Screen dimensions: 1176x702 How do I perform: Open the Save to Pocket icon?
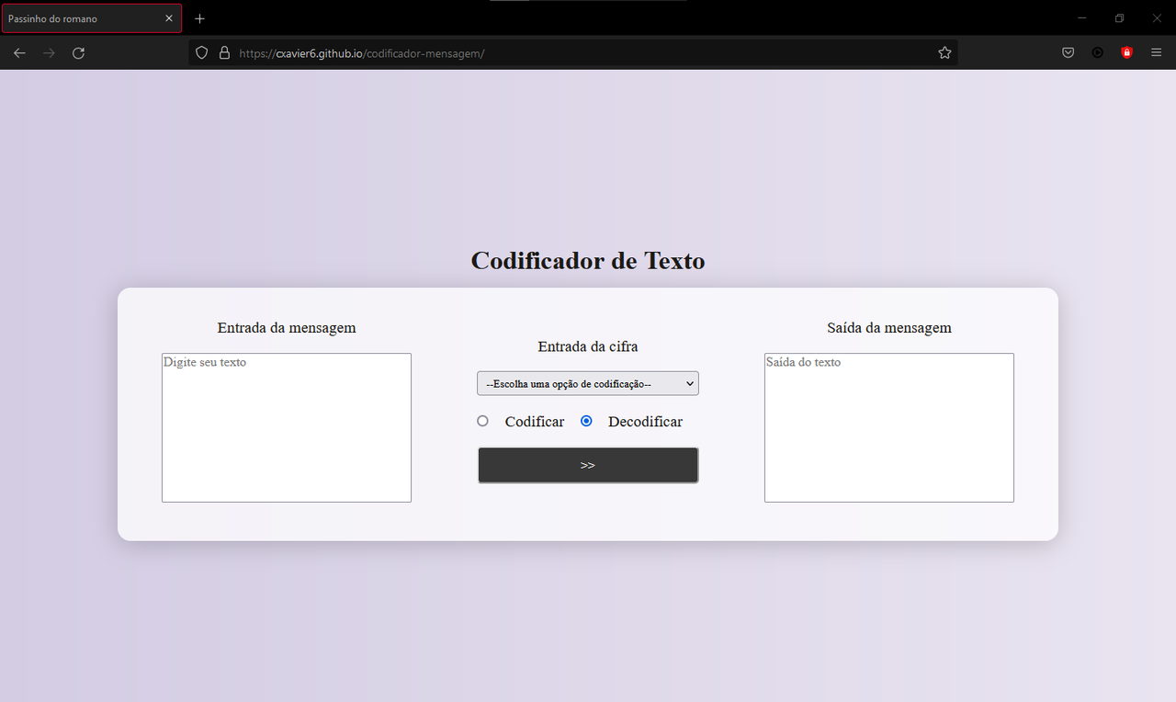(x=1068, y=52)
